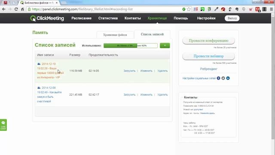Open the Live Chat widget

tap(3, 125)
